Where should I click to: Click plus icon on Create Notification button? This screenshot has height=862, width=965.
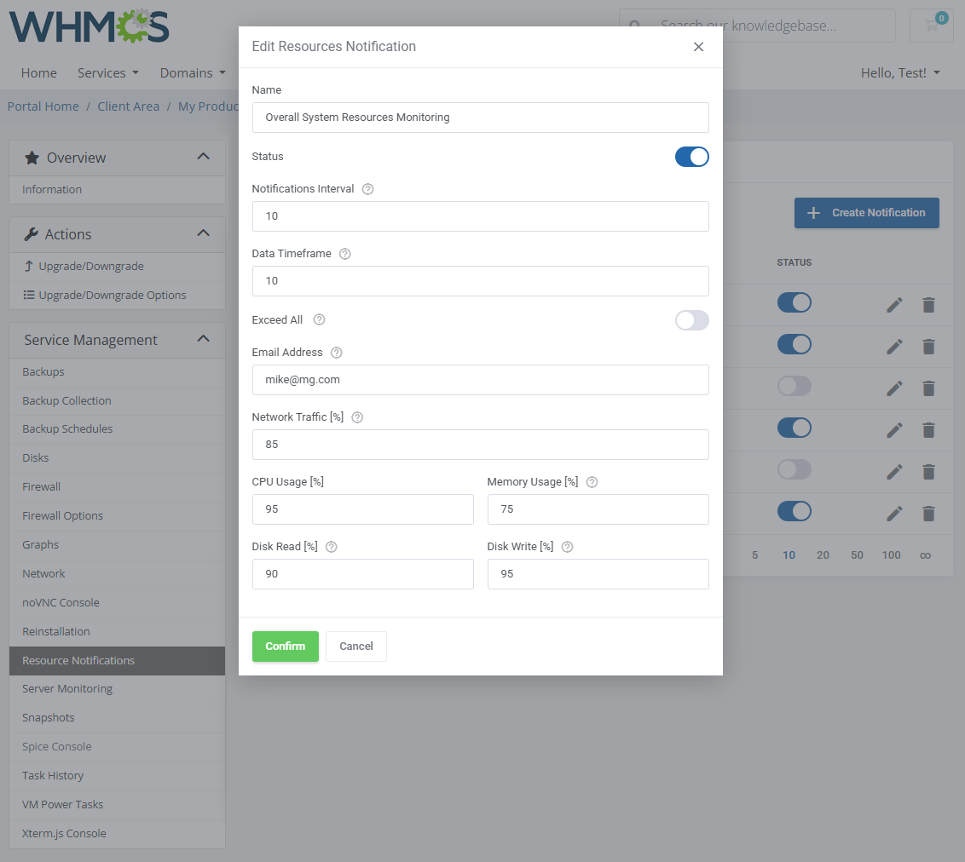click(x=813, y=213)
